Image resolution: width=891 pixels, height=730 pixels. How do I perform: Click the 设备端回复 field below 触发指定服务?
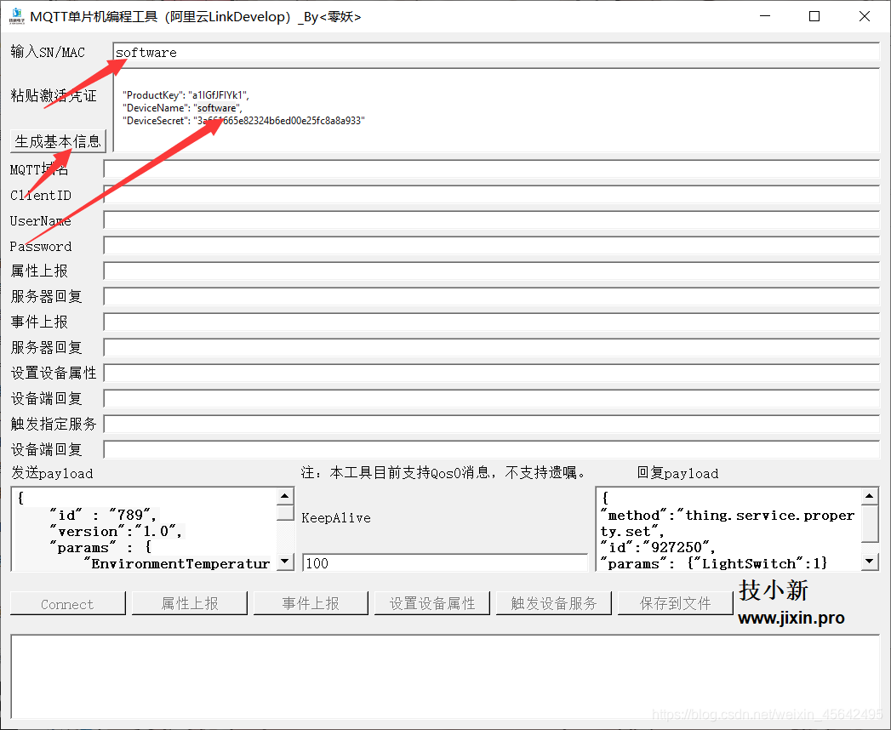492,449
